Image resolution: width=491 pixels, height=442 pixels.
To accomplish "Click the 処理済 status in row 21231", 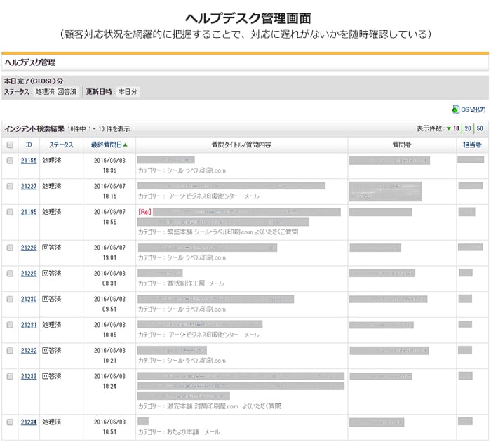I will 52,325.
